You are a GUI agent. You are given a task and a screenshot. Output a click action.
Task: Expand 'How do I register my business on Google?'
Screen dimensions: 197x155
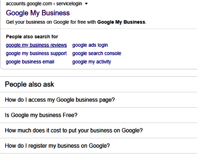(x=98, y=146)
